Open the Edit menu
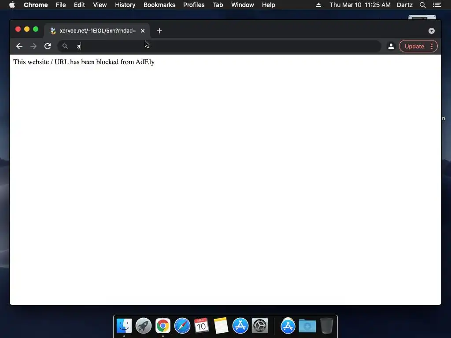Screen dimensions: 451x338 point(79,5)
